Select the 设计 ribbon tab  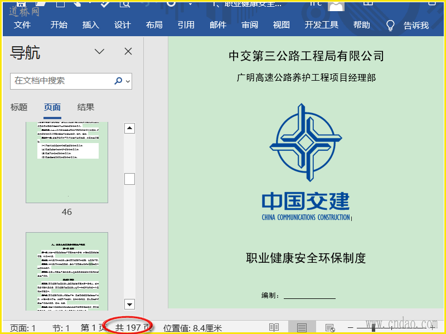point(123,25)
